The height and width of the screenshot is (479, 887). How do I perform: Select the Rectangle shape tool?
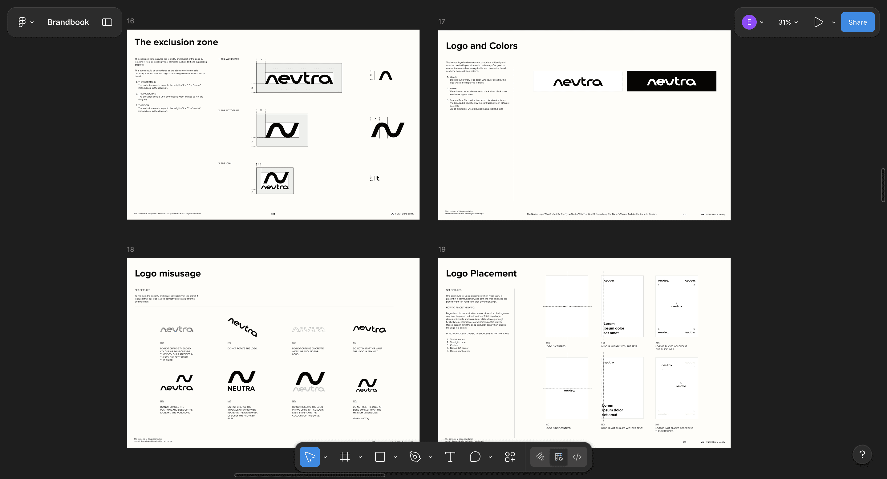380,457
